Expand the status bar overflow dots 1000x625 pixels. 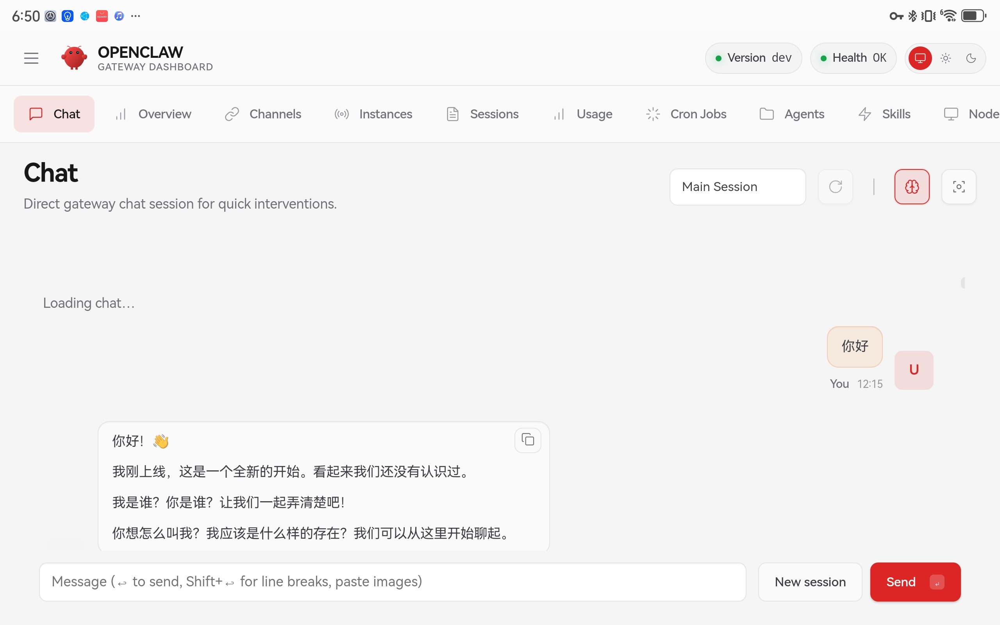tap(135, 16)
